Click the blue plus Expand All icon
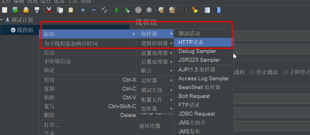 pos(83,10)
